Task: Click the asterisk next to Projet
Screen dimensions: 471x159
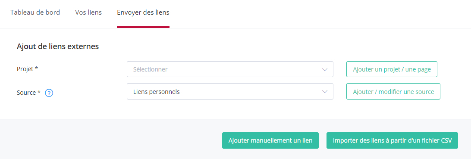Action: tap(36, 68)
